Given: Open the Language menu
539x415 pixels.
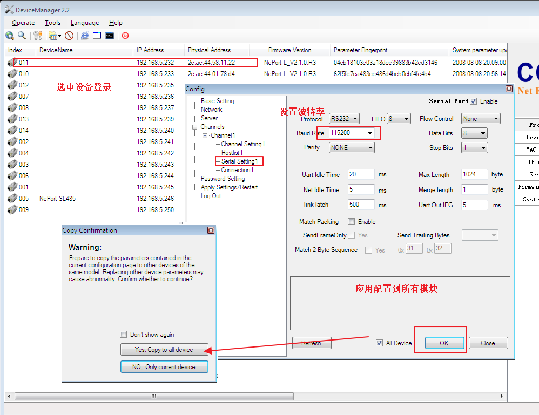Looking at the screenshot, I should tap(85, 23).
